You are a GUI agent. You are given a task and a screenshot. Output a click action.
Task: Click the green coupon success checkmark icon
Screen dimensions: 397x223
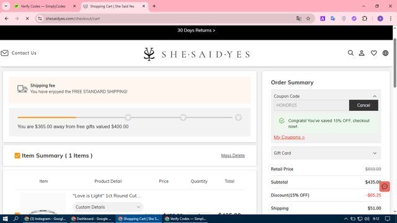[x=282, y=121]
